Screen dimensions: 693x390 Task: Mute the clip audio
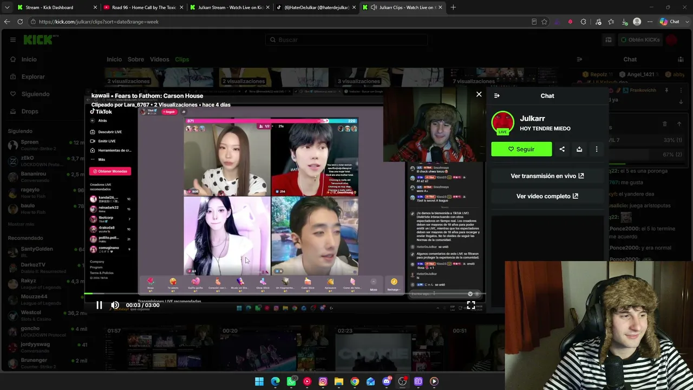115,305
